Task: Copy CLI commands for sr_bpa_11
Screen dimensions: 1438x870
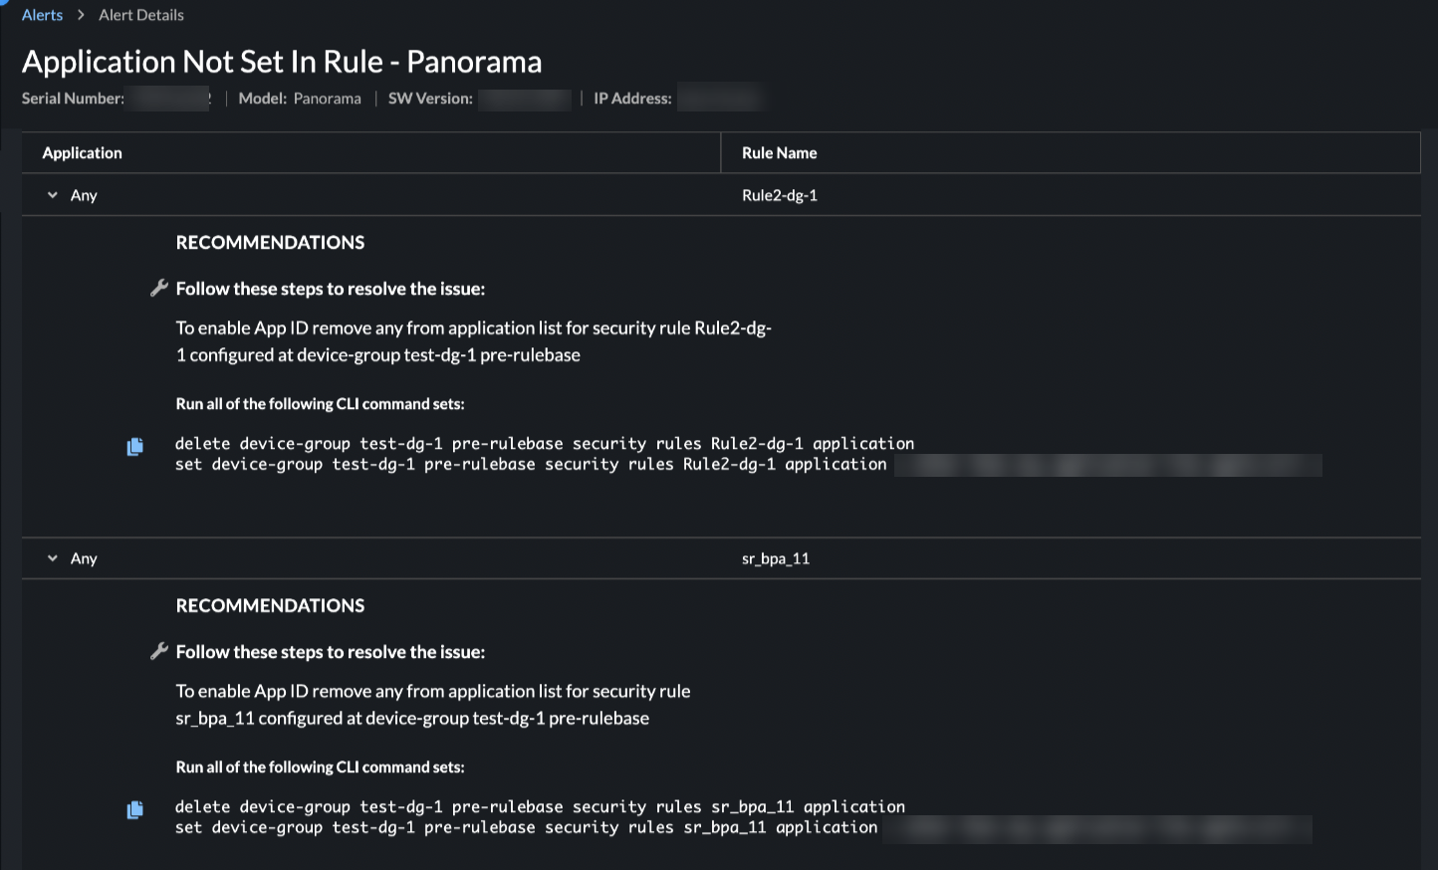Action: click(x=135, y=809)
